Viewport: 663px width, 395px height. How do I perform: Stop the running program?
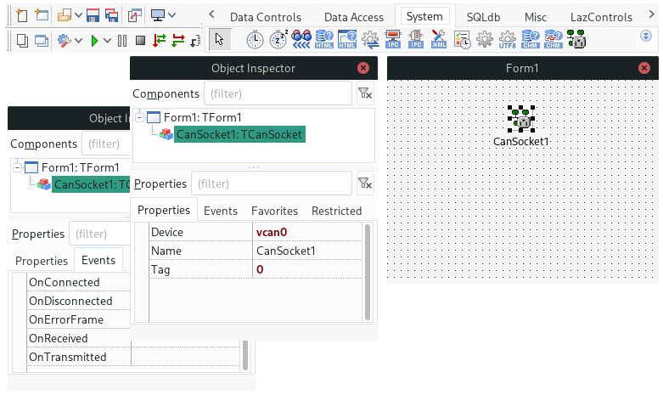point(140,41)
